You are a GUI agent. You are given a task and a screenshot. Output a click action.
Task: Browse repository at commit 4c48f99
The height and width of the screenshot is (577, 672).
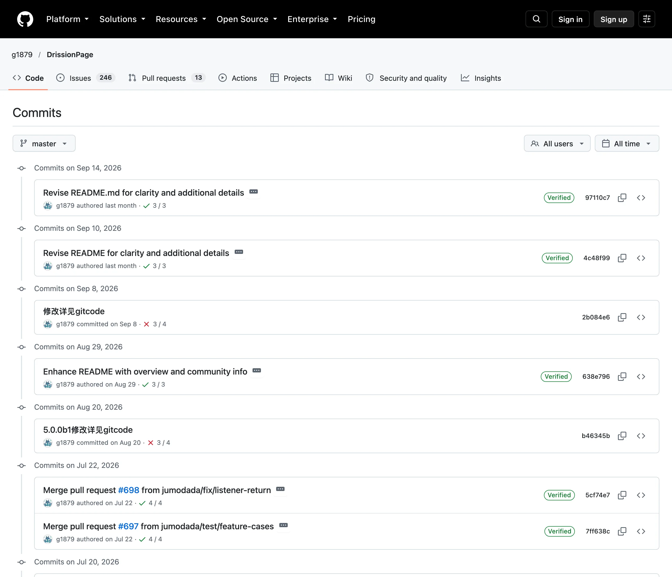(641, 258)
